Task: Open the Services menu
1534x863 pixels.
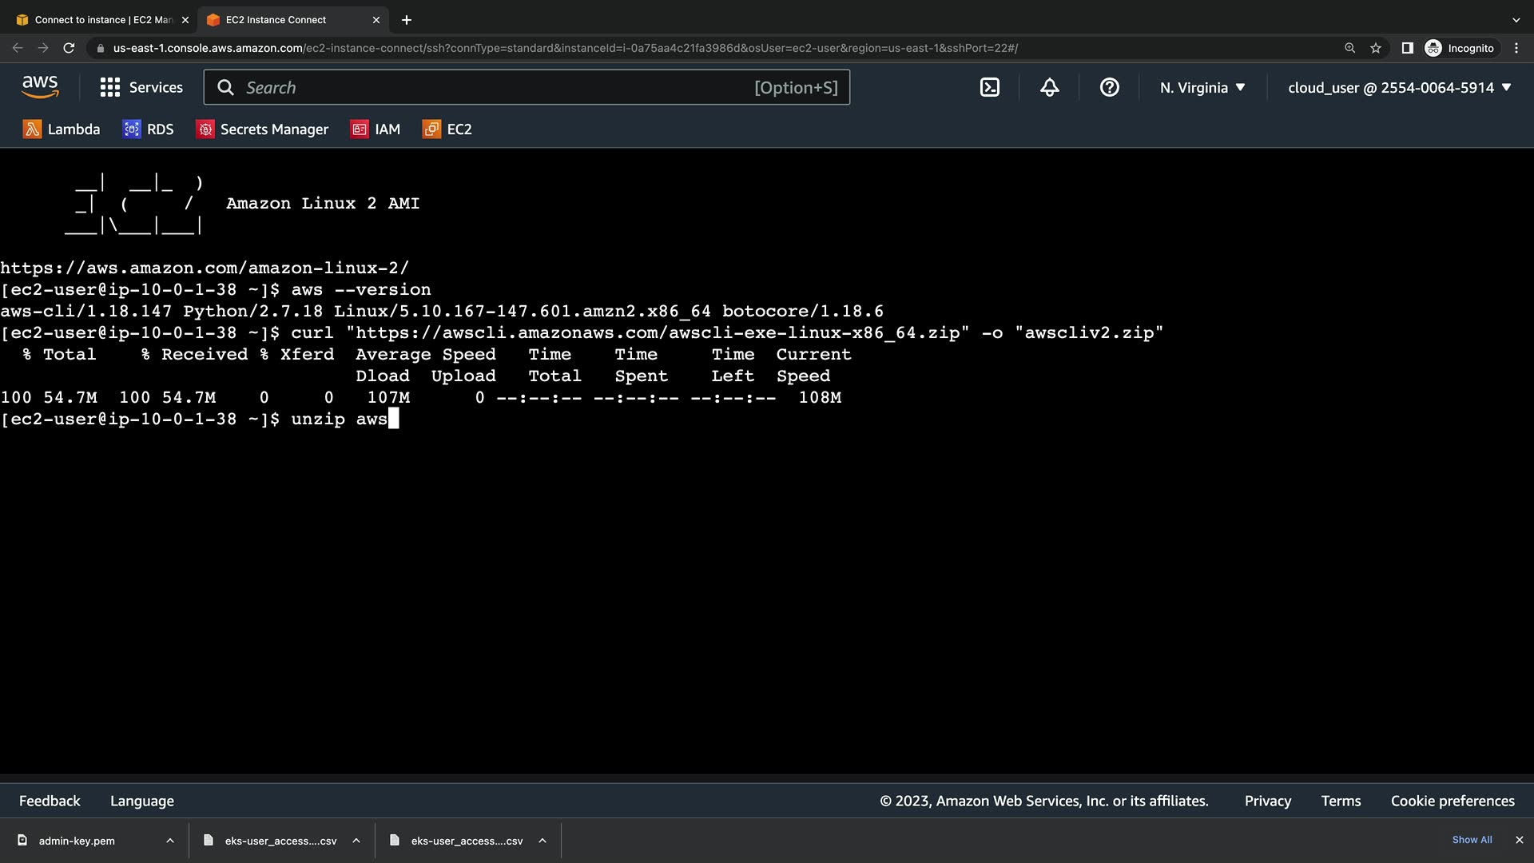Action: [x=141, y=88]
